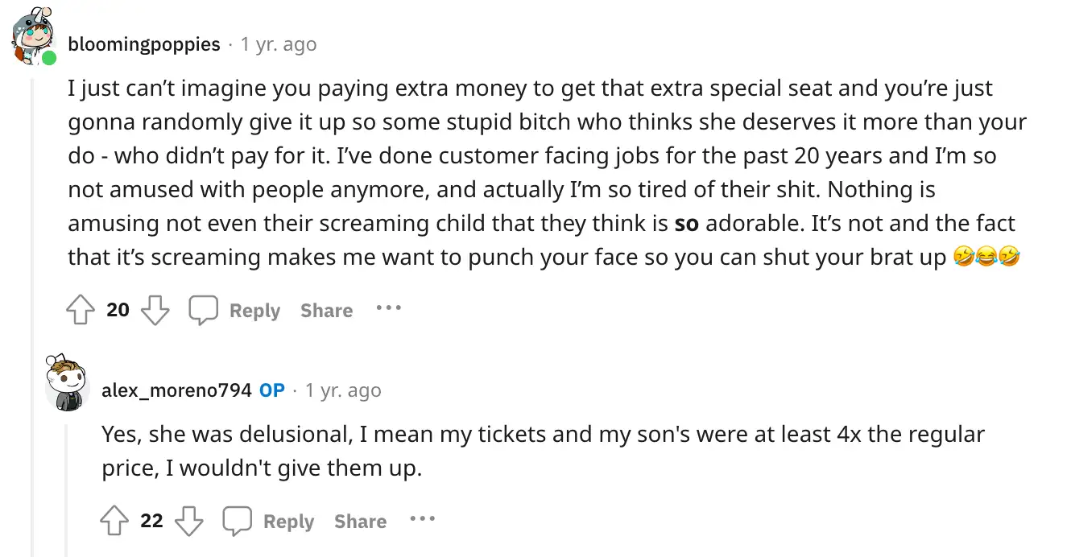Image resolution: width=1071 pixels, height=557 pixels.
Task: Share the bloomingpoppies comment
Action: [326, 311]
